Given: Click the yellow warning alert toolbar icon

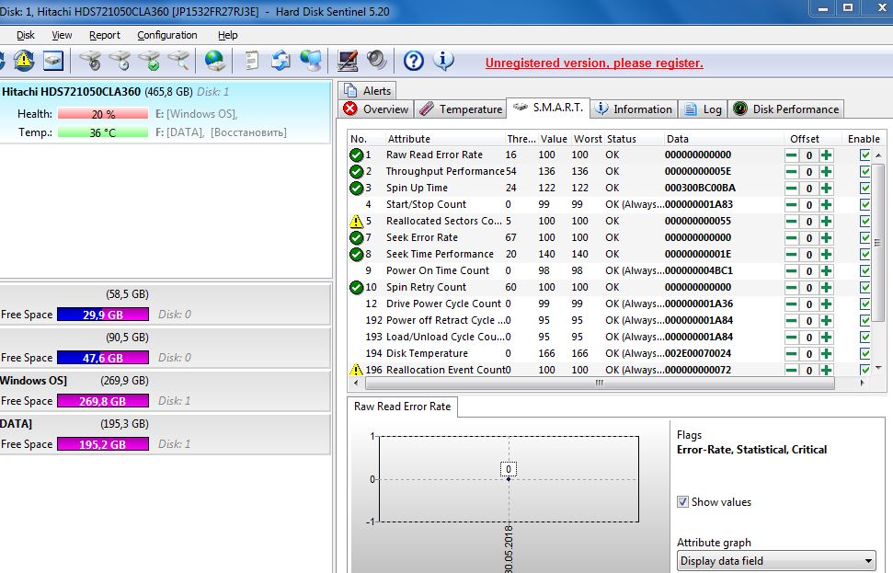Looking at the screenshot, I should click(24, 61).
